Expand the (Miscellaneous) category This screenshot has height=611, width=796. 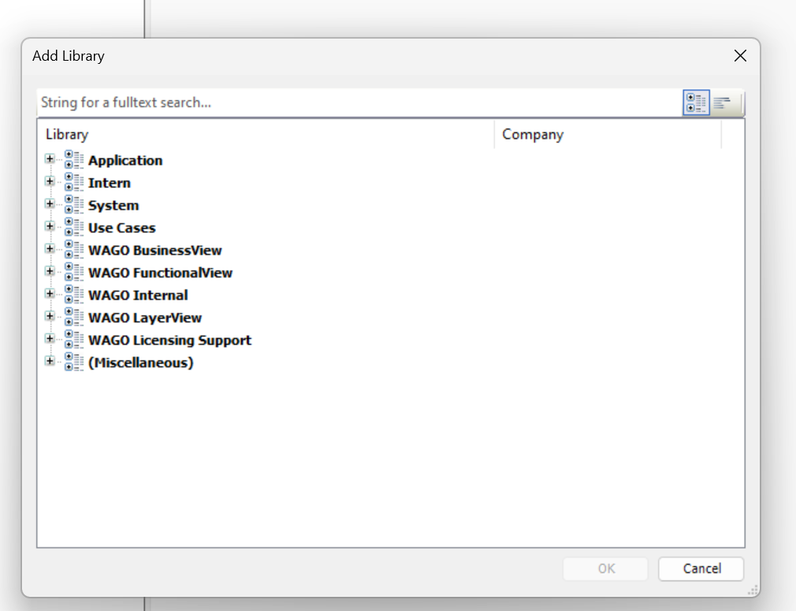click(x=50, y=360)
